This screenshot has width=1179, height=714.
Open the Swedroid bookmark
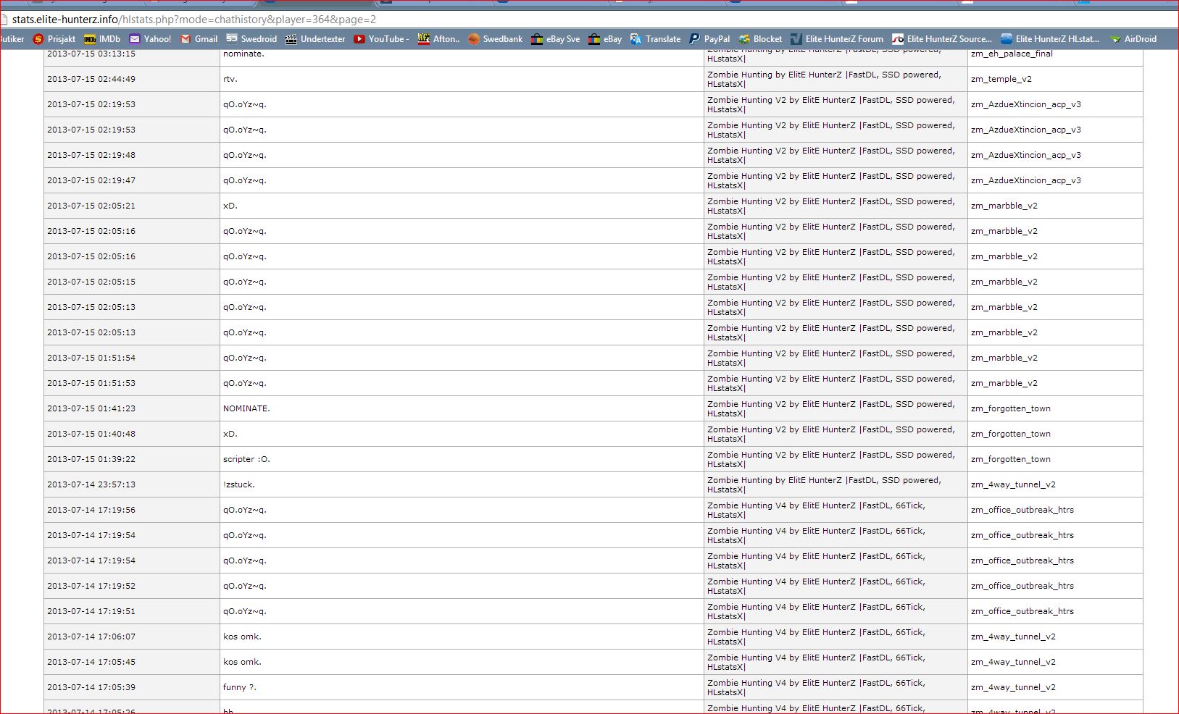click(x=251, y=39)
